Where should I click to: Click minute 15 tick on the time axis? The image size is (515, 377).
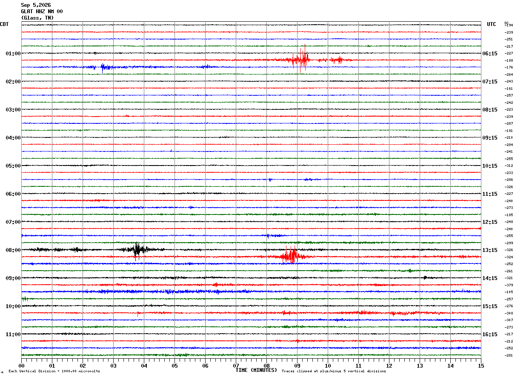(x=481, y=366)
